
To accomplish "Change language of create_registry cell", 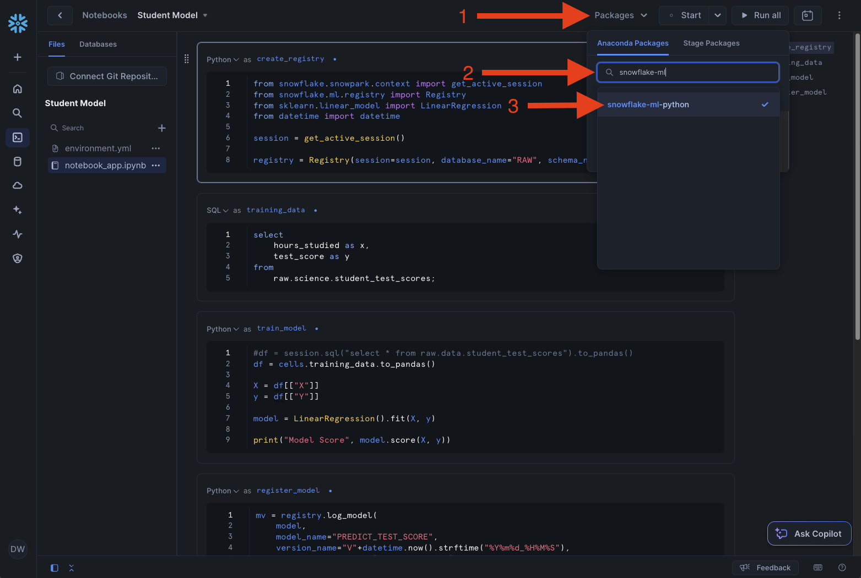I will click(223, 59).
